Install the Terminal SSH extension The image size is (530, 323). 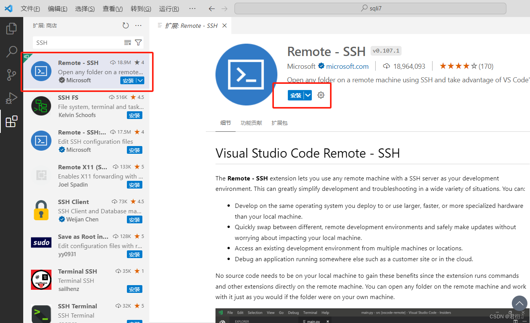click(135, 289)
